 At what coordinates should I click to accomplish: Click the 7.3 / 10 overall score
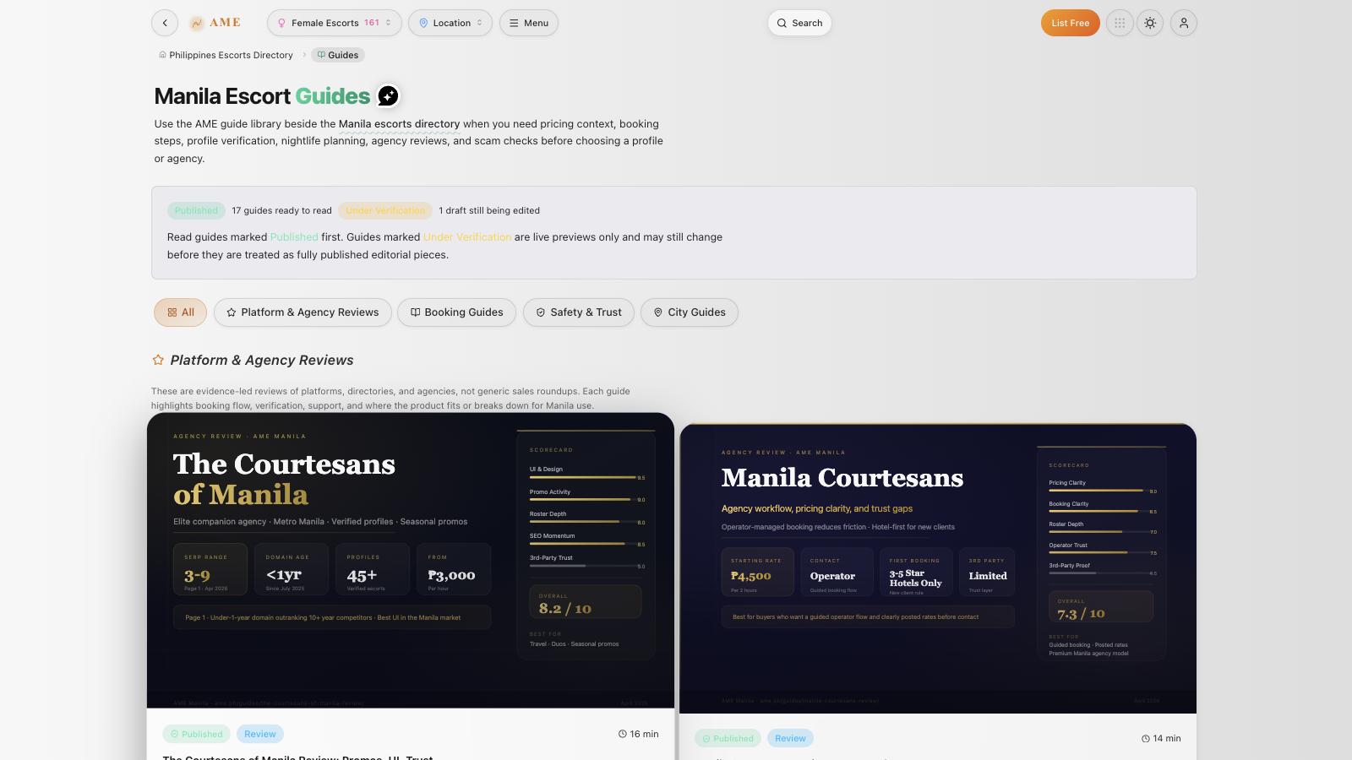click(x=1081, y=614)
